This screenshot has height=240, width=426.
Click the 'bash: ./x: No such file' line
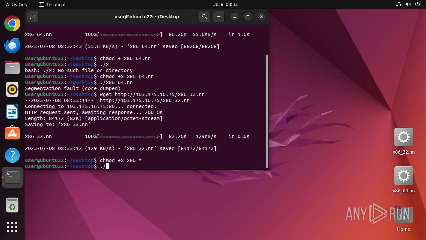(79, 70)
